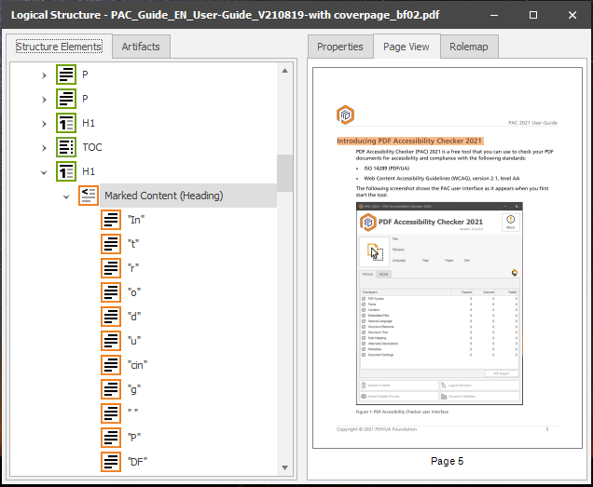
Task: Select the TOC tree item label
Action: [92, 147]
